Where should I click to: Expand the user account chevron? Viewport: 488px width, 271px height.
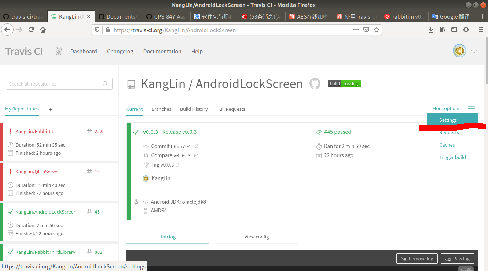(x=474, y=52)
